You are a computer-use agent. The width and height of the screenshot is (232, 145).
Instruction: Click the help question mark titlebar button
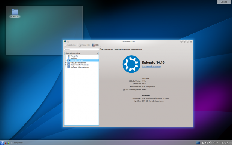click(x=181, y=41)
